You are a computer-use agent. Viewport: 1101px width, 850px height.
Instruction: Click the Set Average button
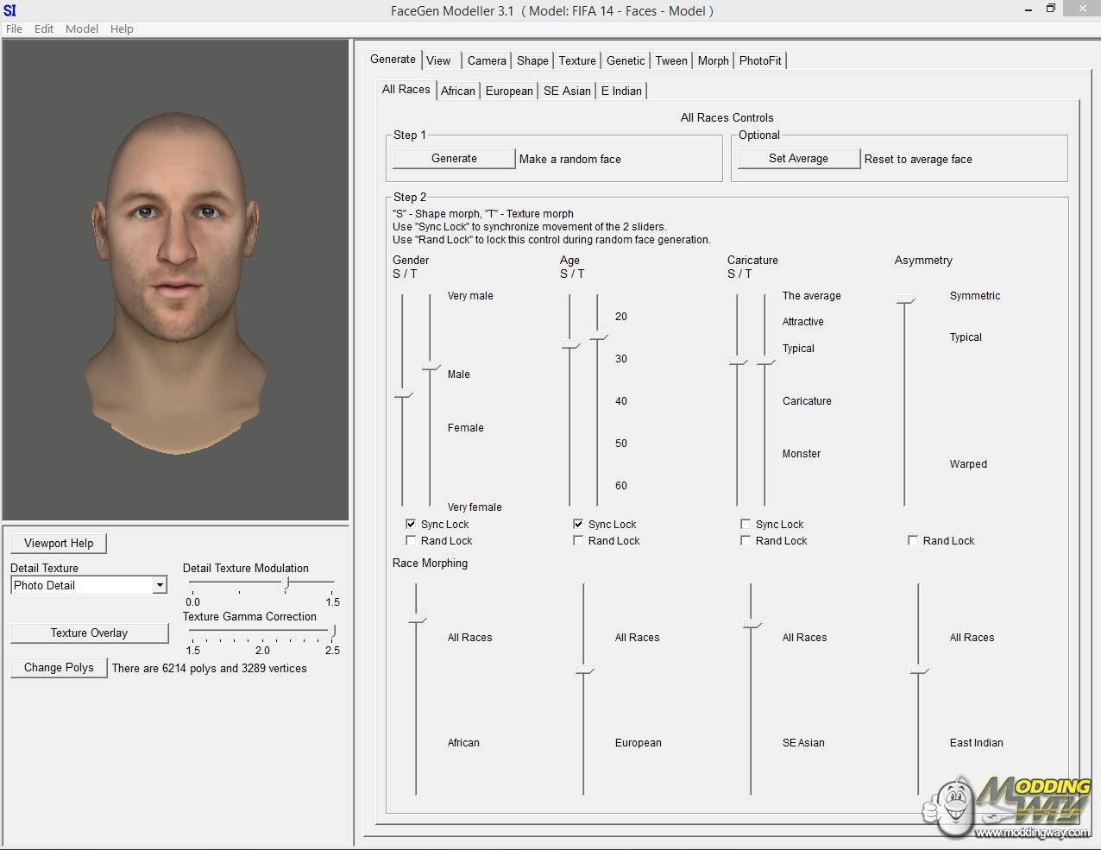(x=797, y=159)
